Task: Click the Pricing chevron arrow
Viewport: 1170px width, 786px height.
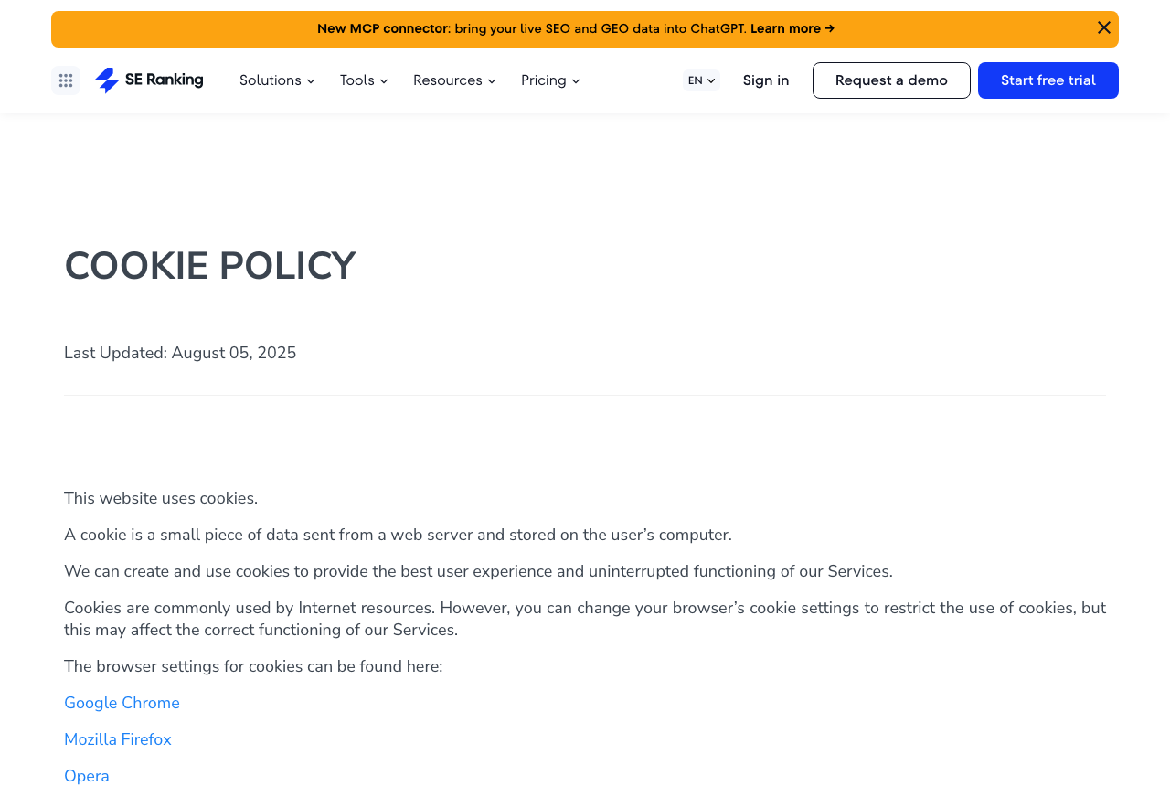Action: pyautogui.click(x=576, y=81)
